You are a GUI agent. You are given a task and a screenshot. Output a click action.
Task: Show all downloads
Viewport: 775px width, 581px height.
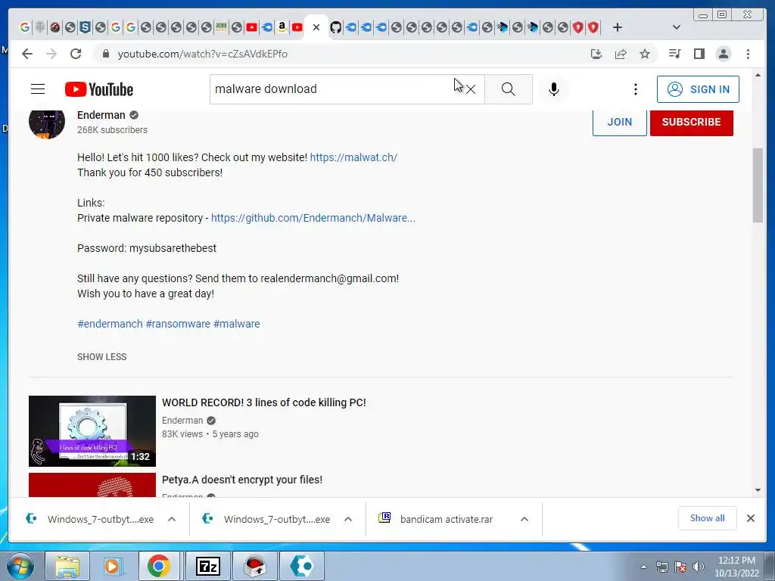click(x=708, y=518)
